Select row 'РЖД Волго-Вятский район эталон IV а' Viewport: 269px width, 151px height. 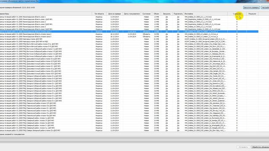pos(129,44)
